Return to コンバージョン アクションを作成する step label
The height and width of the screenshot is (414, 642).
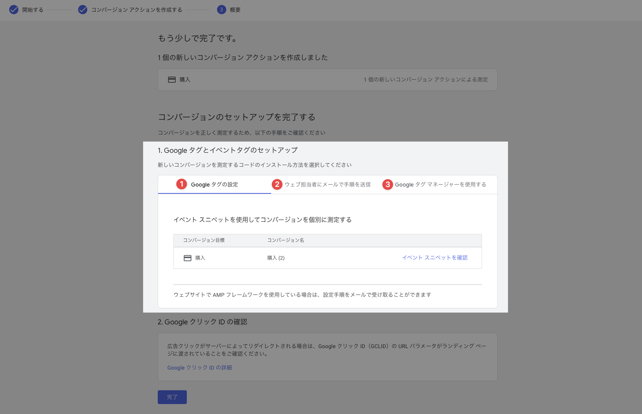(137, 10)
